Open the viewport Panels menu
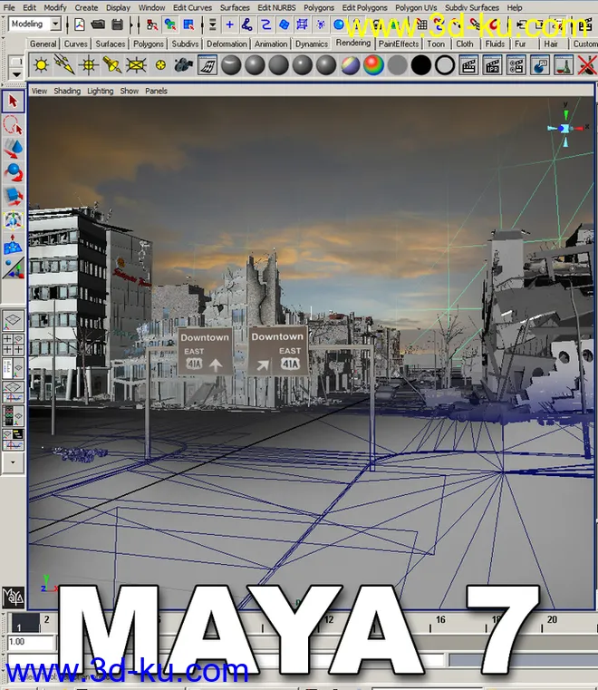598x690 pixels. (157, 92)
